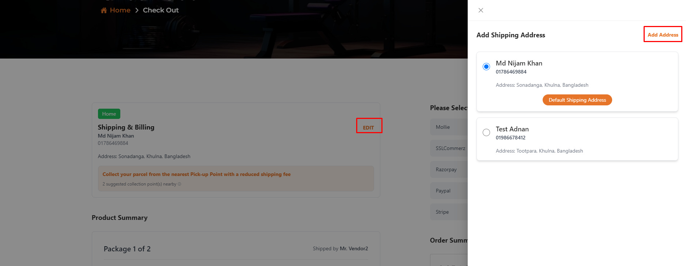Choose Razorpay payment option
The image size is (686, 266).
(x=449, y=169)
